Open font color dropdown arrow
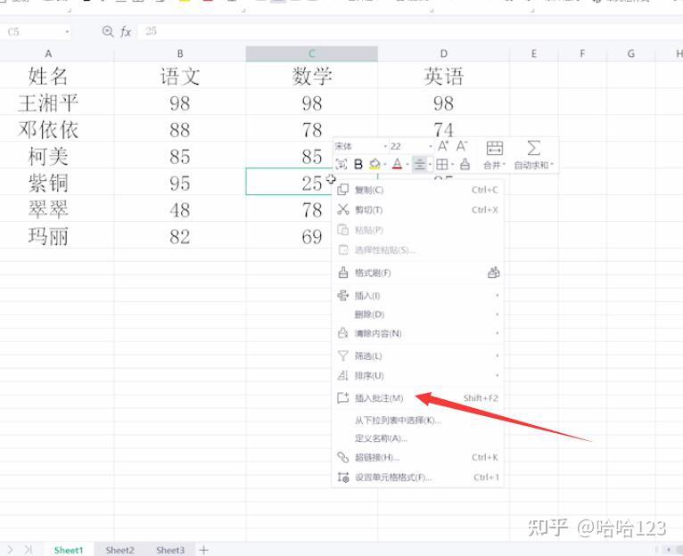The width and height of the screenshot is (683, 556). (407, 165)
